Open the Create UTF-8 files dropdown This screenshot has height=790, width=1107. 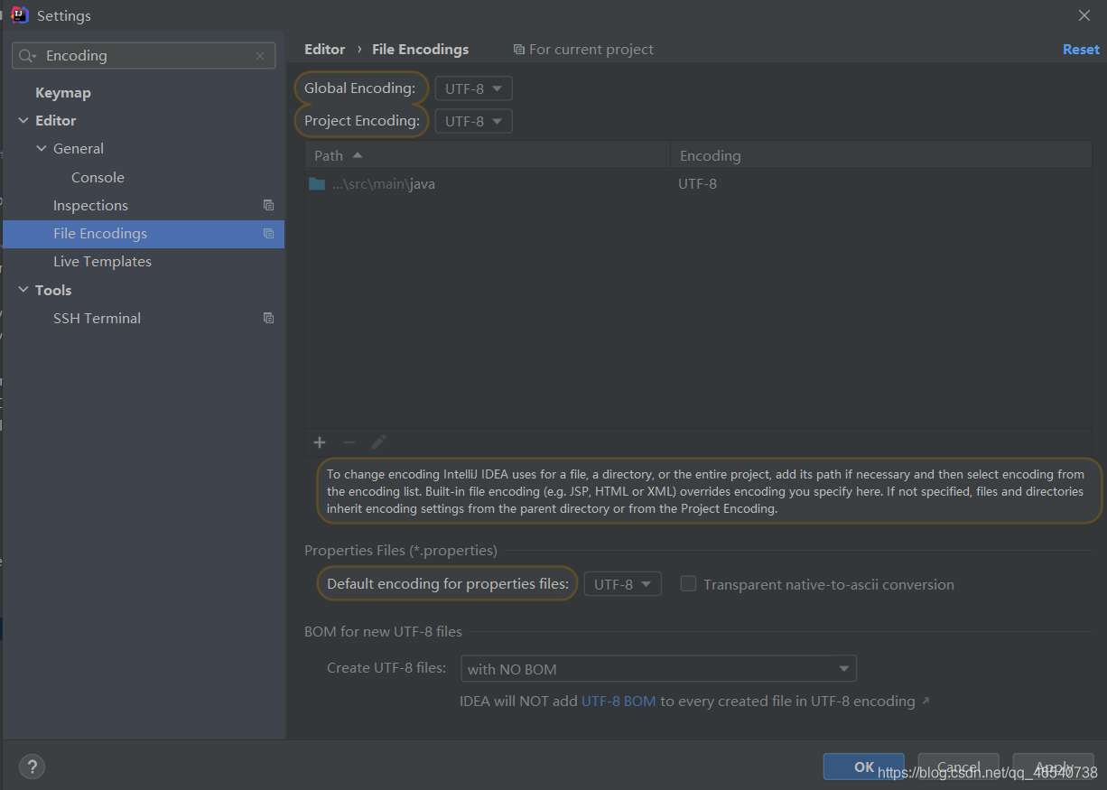(657, 668)
